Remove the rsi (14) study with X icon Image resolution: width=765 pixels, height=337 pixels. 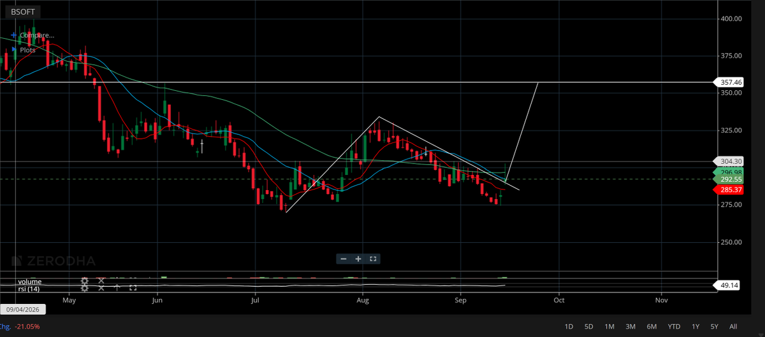(x=101, y=288)
